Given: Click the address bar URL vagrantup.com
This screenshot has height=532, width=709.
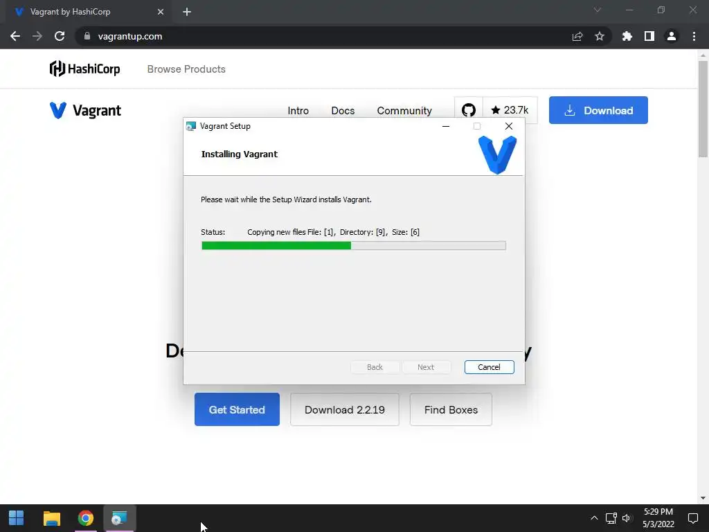Looking at the screenshot, I should (130, 36).
